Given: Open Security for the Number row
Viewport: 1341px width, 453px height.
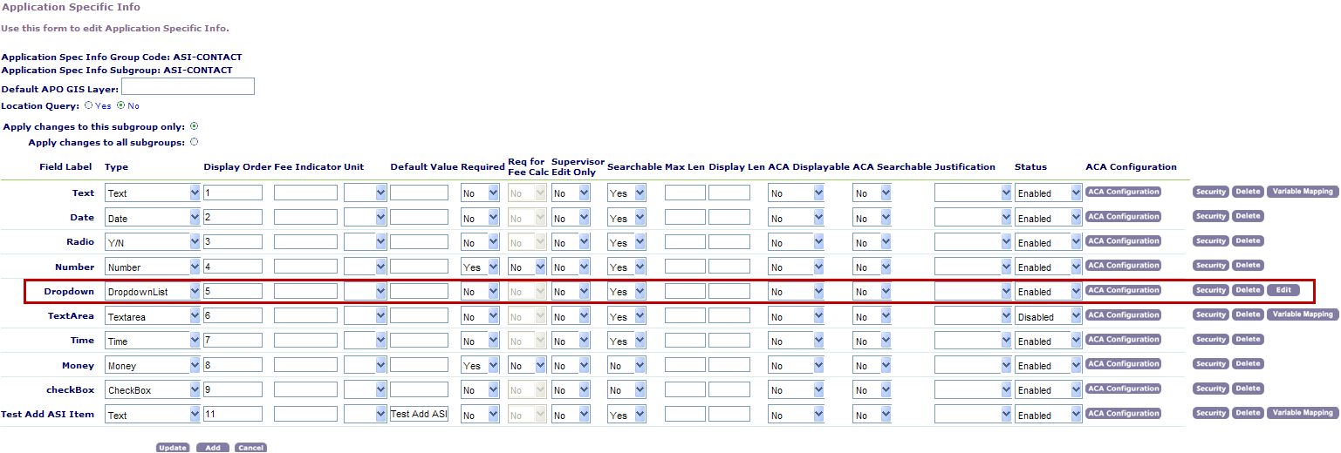Looking at the screenshot, I should tap(1211, 265).
